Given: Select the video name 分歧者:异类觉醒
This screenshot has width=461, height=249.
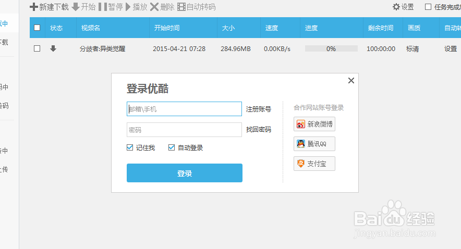Looking at the screenshot, I should pyautogui.click(x=102, y=49).
